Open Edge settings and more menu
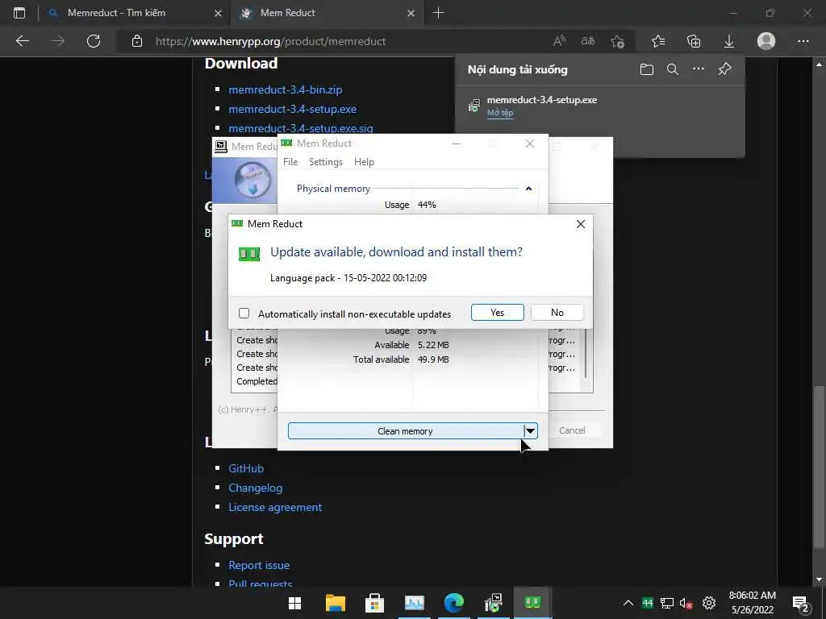 coord(803,41)
